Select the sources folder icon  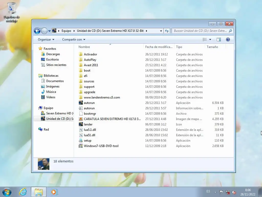(x=81, y=81)
